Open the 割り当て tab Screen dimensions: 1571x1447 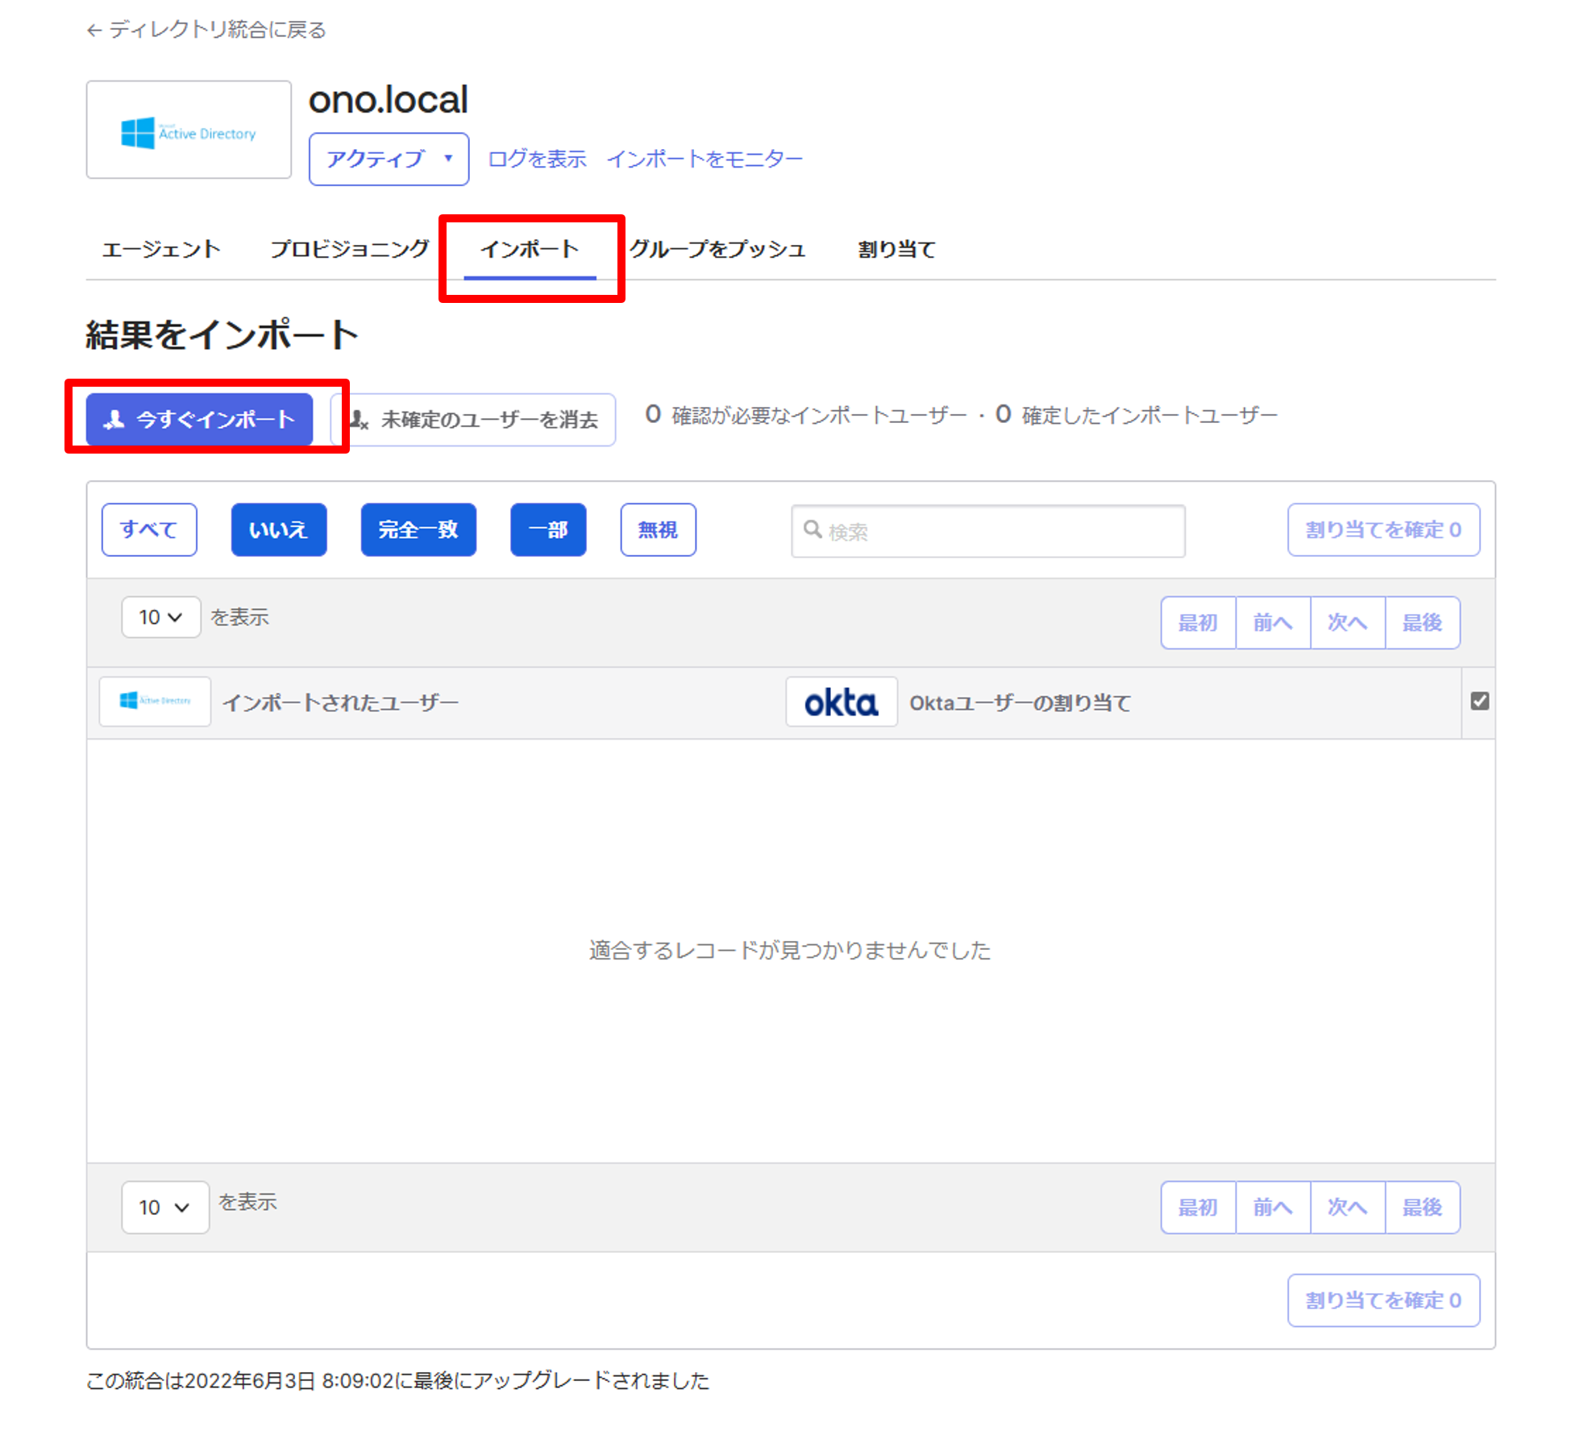pos(896,250)
